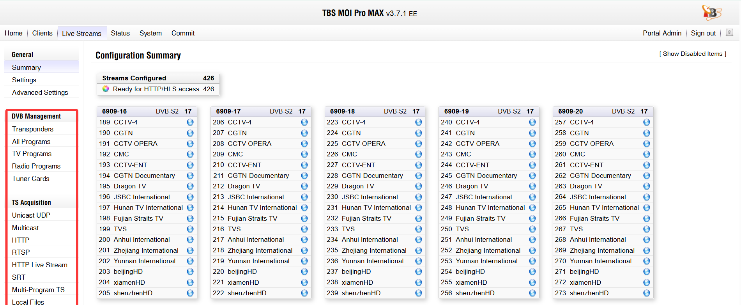Screen dimensions: 741x305
Task: Go to the Status tab
Action: 120,33
